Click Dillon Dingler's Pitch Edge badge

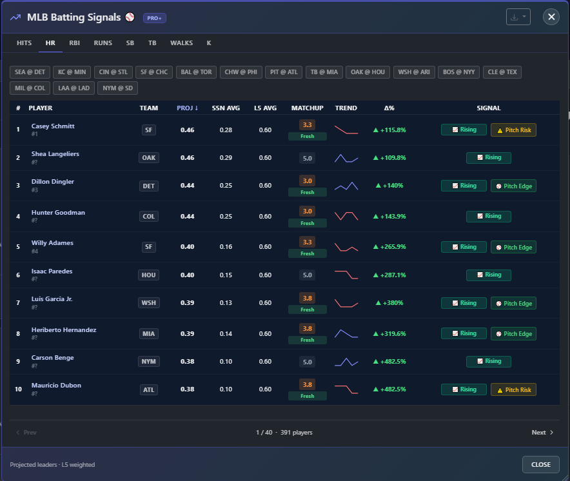(x=514, y=186)
